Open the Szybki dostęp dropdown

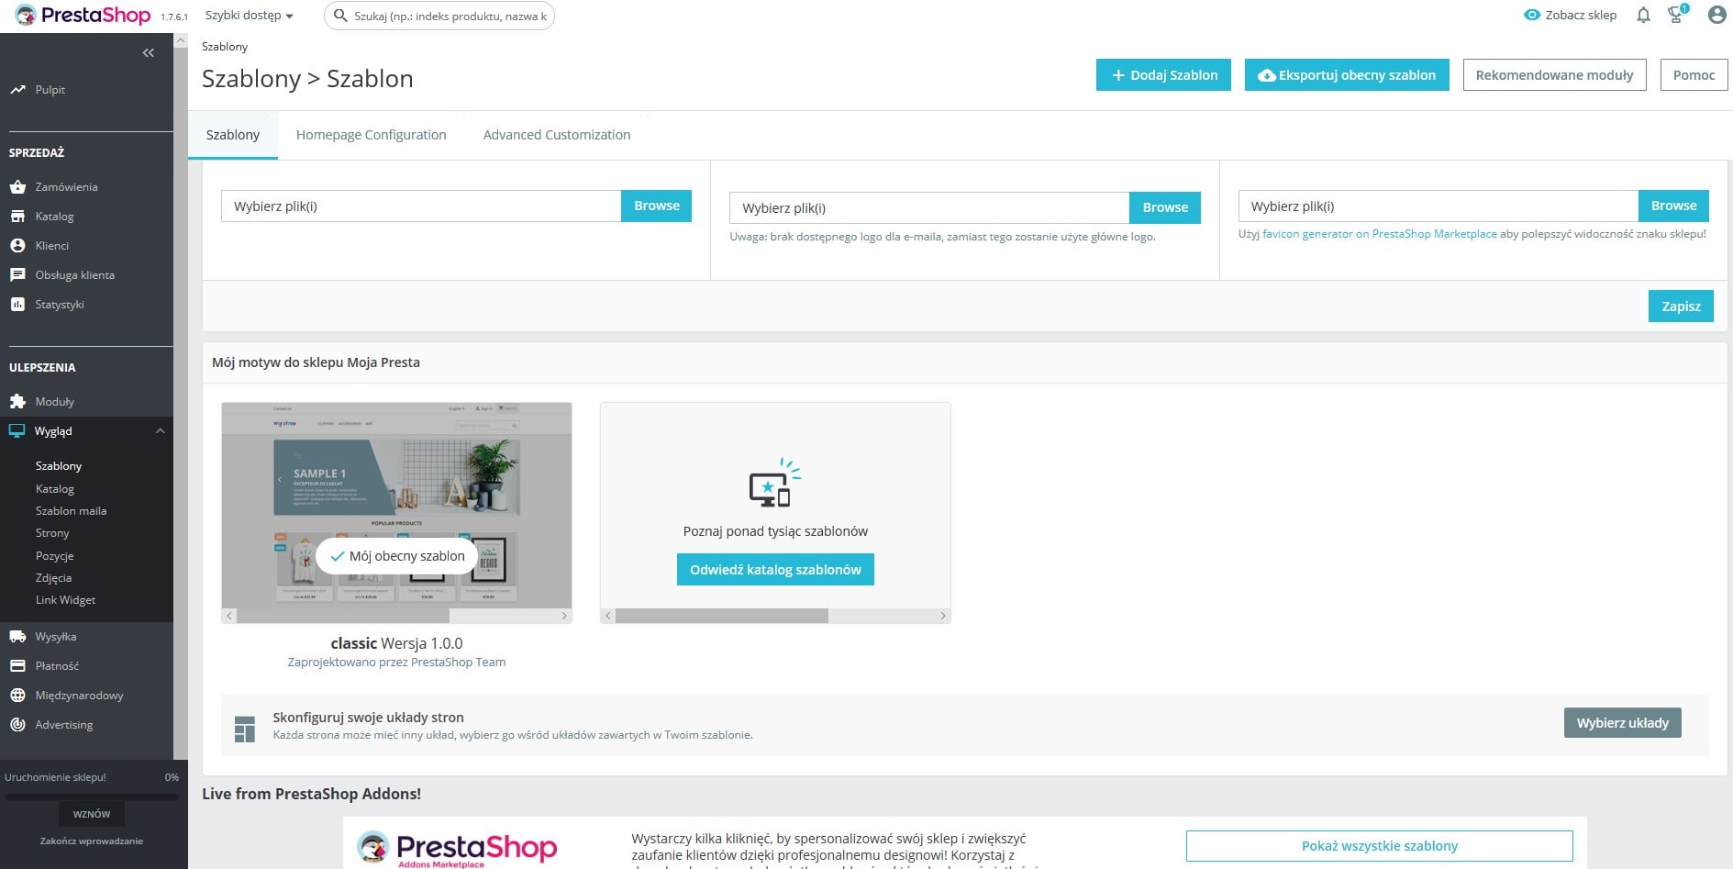pos(244,15)
